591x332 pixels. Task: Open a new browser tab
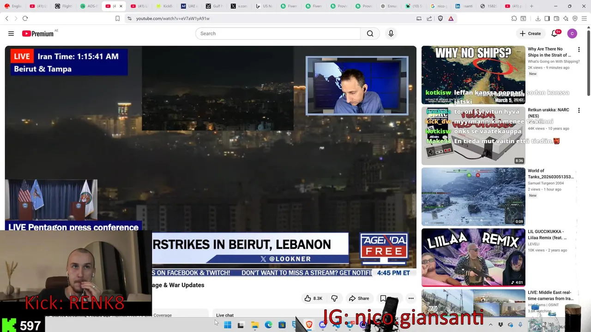pos(531,6)
